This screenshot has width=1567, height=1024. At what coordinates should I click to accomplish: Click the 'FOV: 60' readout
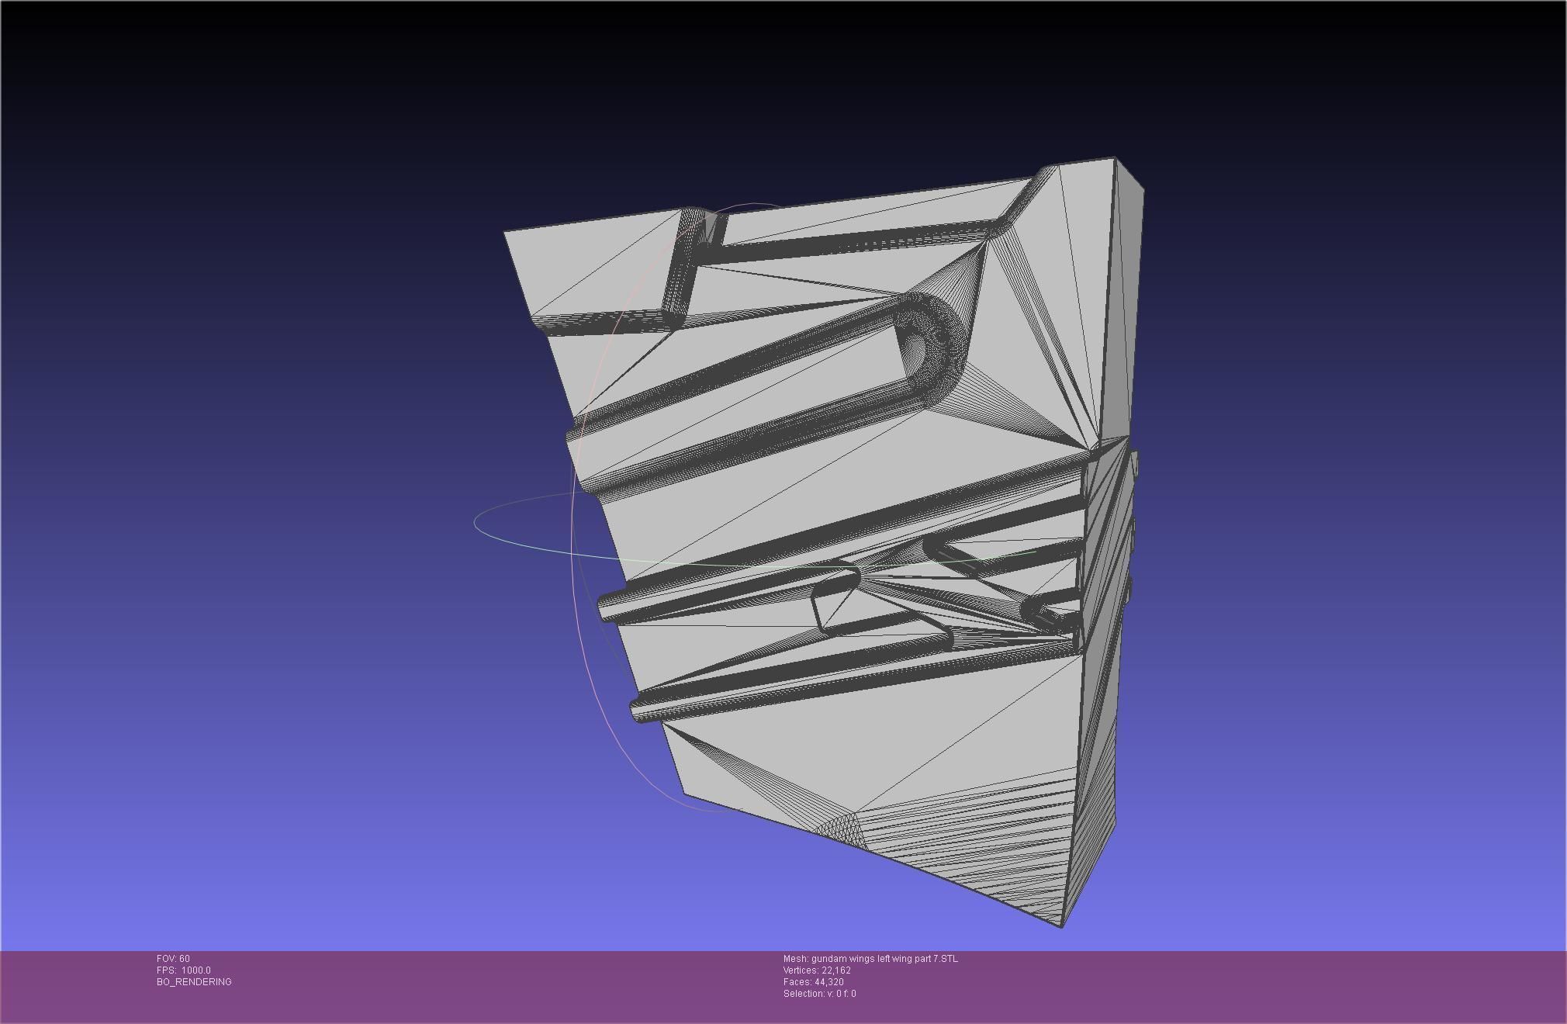click(x=173, y=959)
